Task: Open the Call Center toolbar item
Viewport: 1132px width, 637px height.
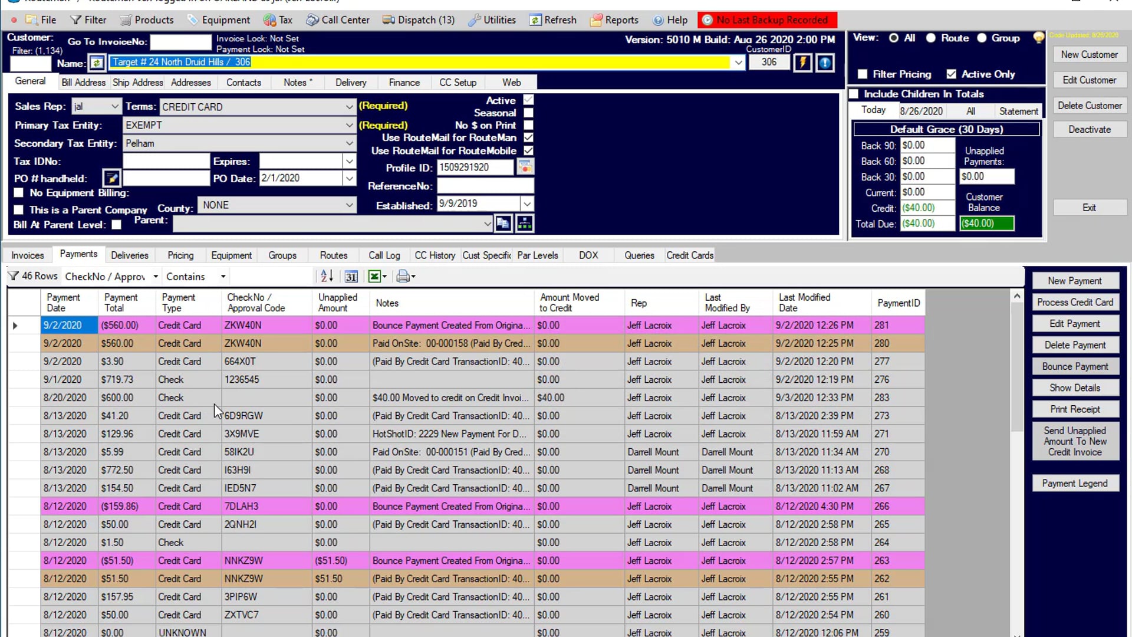Action: coord(338,20)
